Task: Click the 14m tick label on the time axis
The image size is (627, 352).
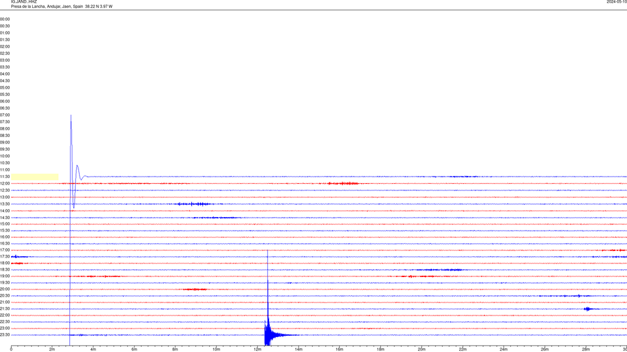Action: pos(298,349)
